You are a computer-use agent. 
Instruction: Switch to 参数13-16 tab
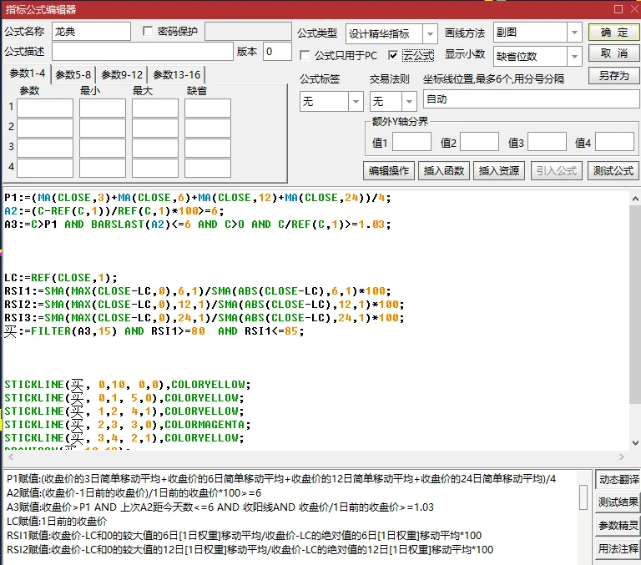click(x=177, y=75)
